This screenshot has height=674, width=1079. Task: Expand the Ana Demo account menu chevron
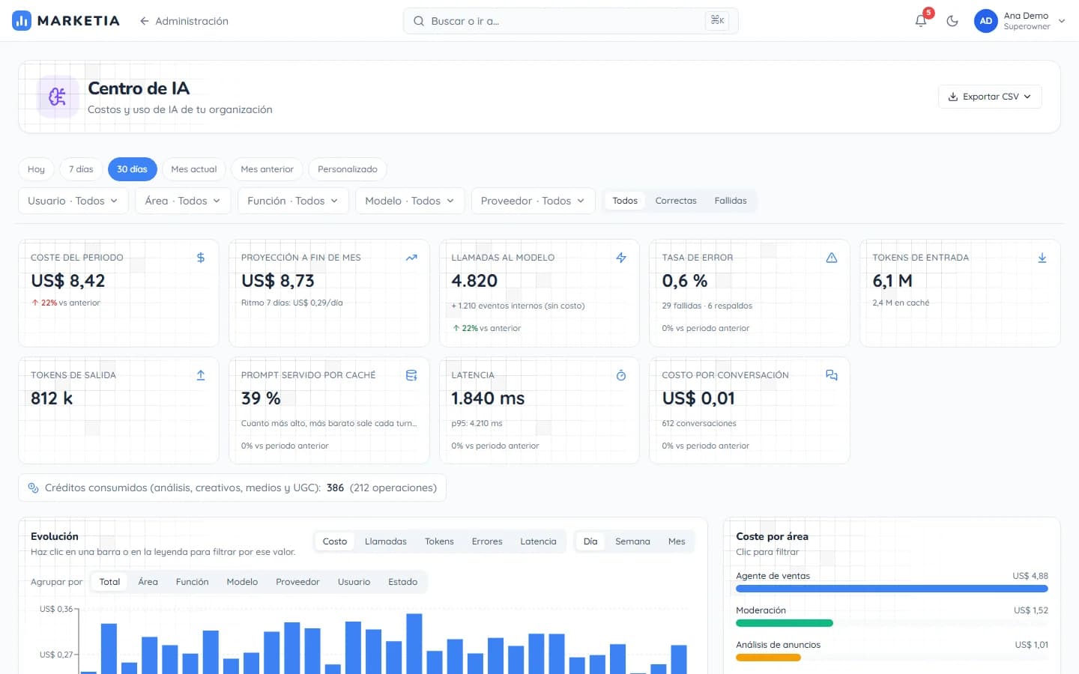tap(1062, 21)
